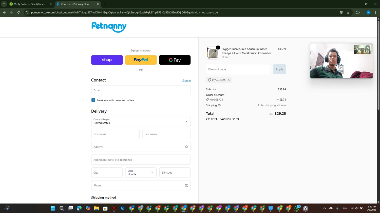Open Microsoft Store from the taskbar
The height and width of the screenshot is (213, 380).
[x=105, y=208]
